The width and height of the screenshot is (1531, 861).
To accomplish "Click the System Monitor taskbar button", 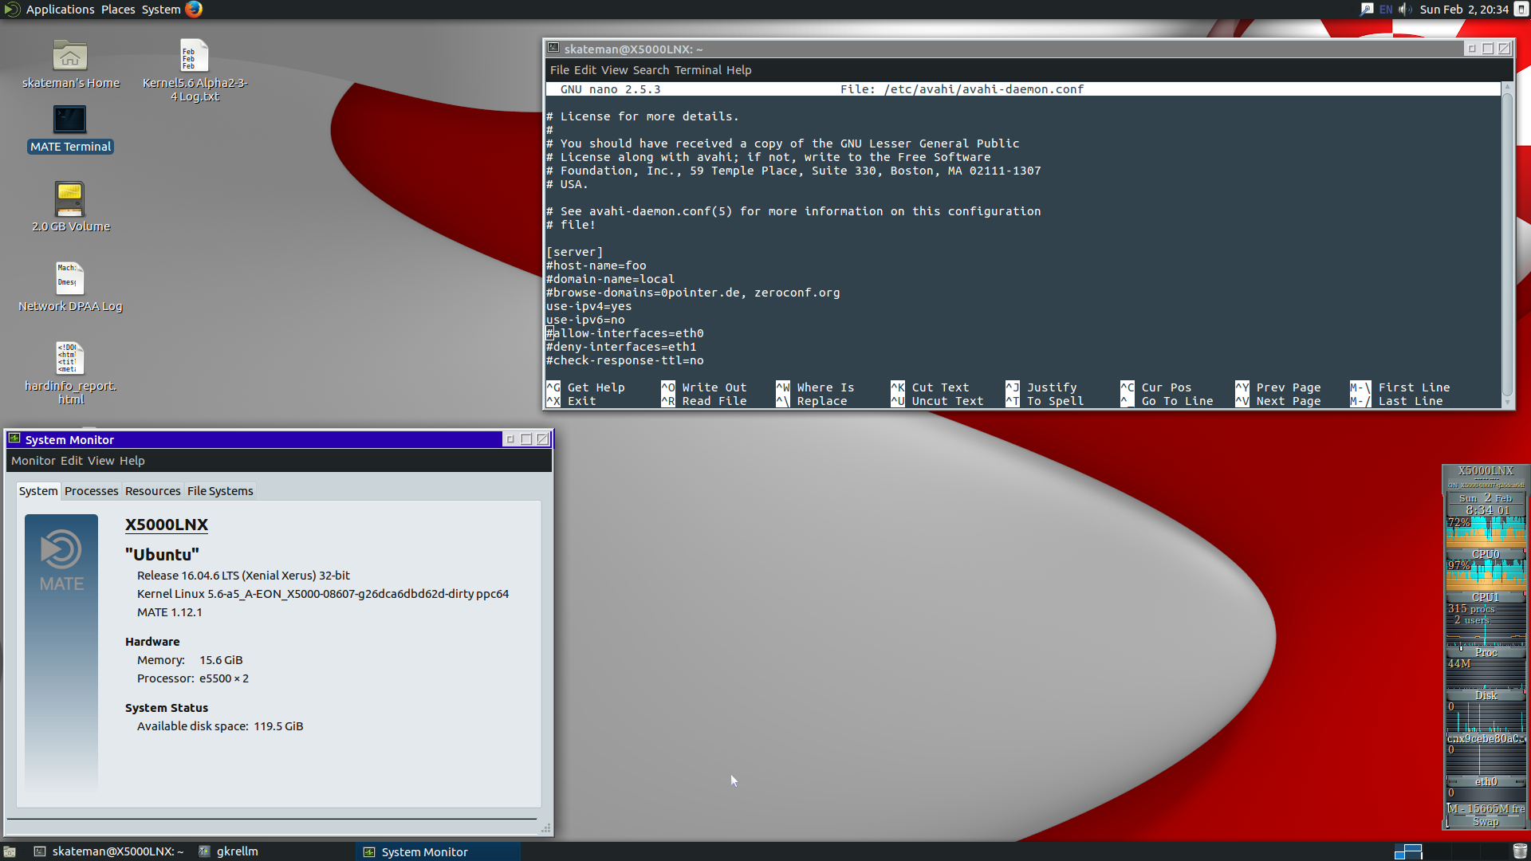I will (x=437, y=851).
